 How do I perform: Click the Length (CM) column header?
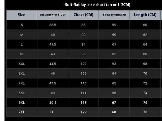pos(145,15)
